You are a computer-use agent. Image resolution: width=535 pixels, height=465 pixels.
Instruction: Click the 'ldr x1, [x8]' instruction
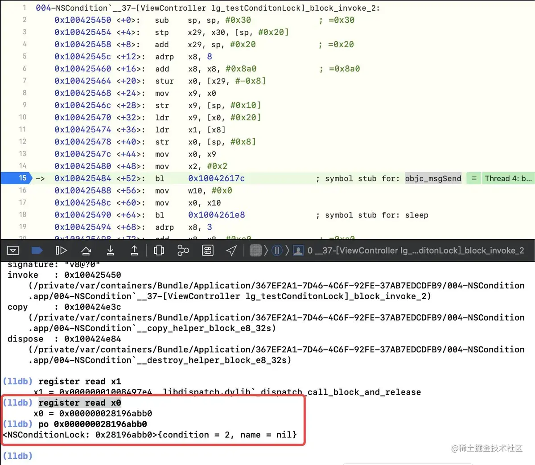click(x=190, y=130)
